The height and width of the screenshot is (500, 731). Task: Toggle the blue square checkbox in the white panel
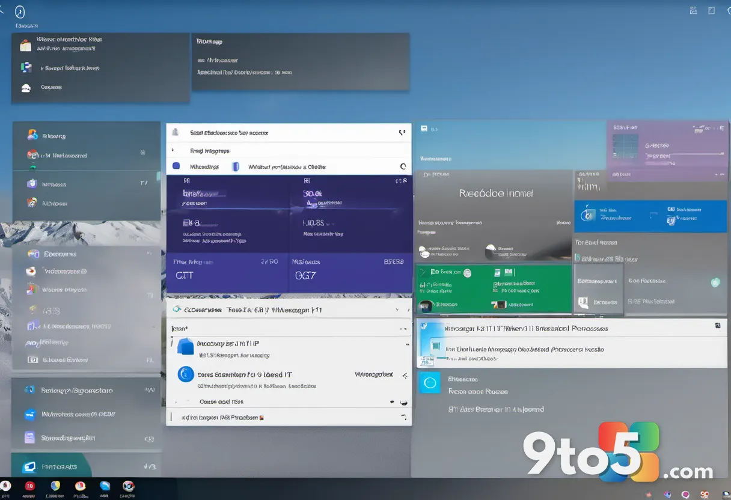(x=176, y=166)
